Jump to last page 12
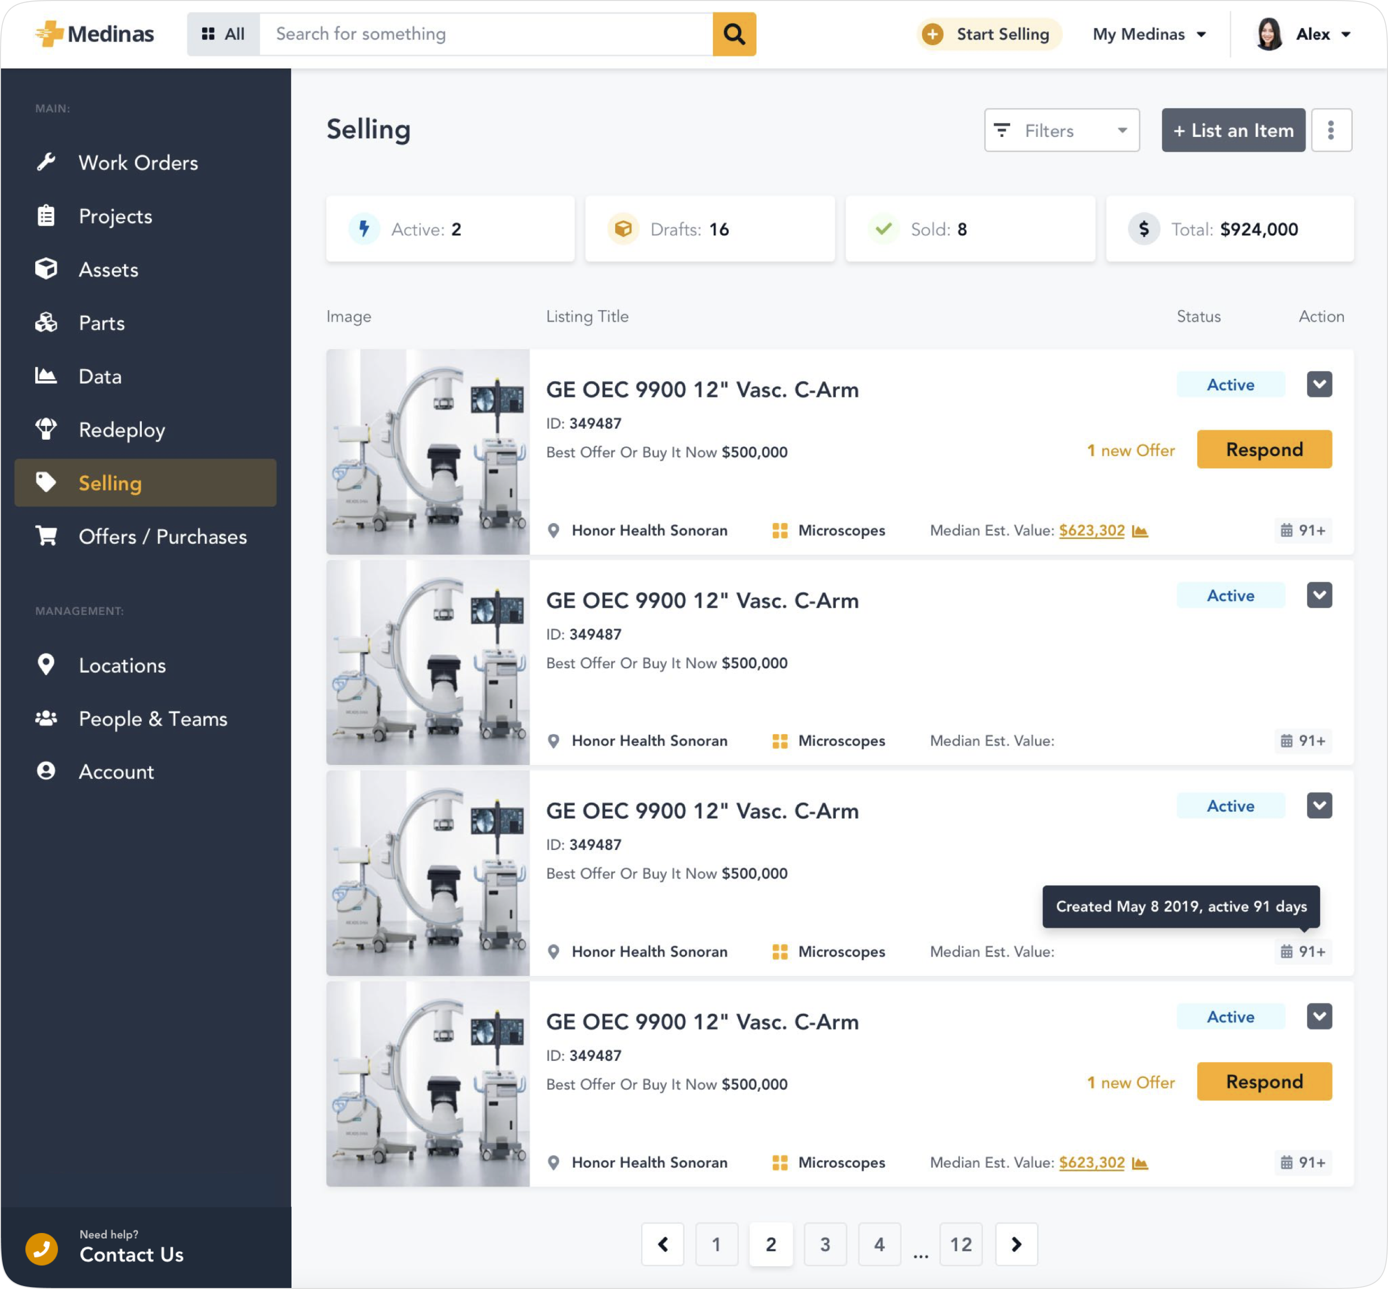Viewport: 1388px width, 1289px height. pos(961,1244)
